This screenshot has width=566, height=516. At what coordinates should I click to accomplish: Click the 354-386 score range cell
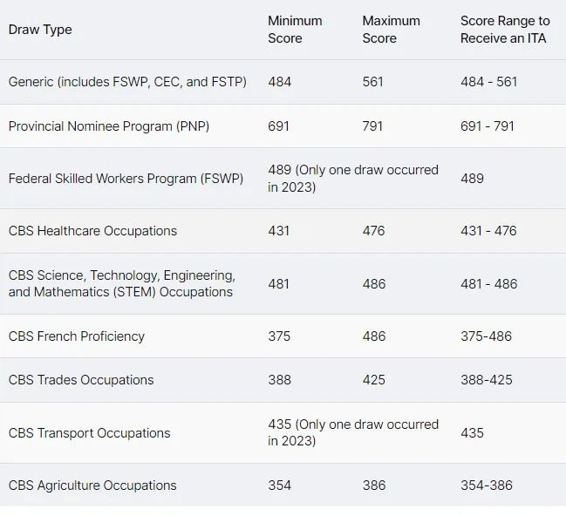click(x=486, y=485)
